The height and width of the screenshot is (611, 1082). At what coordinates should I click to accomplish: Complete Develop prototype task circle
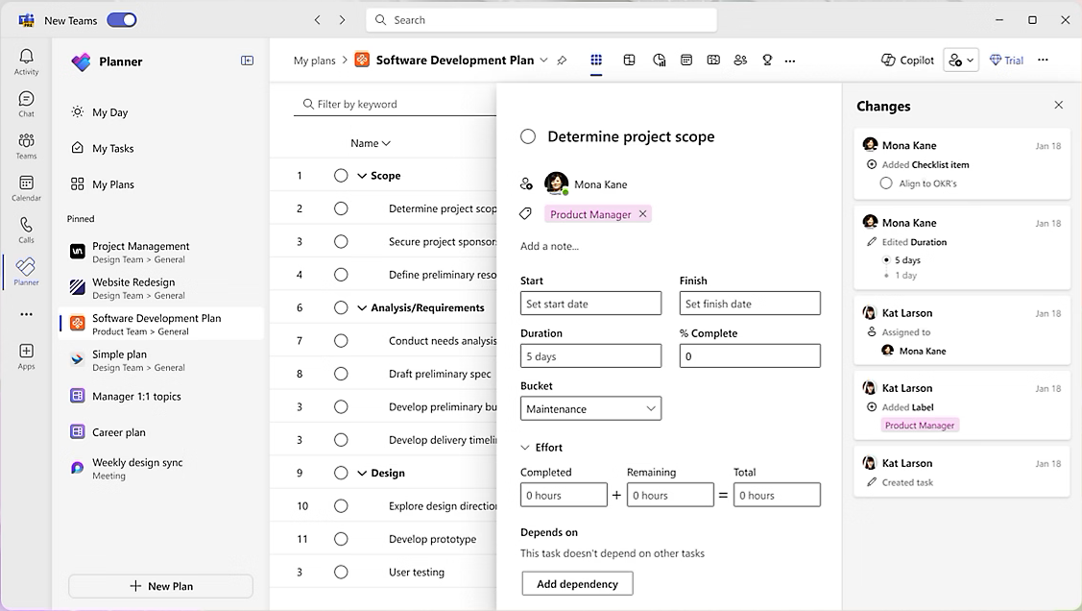point(341,539)
